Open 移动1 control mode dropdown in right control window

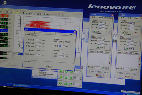(134, 24)
